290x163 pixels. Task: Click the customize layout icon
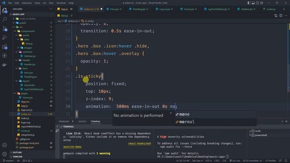261,3
